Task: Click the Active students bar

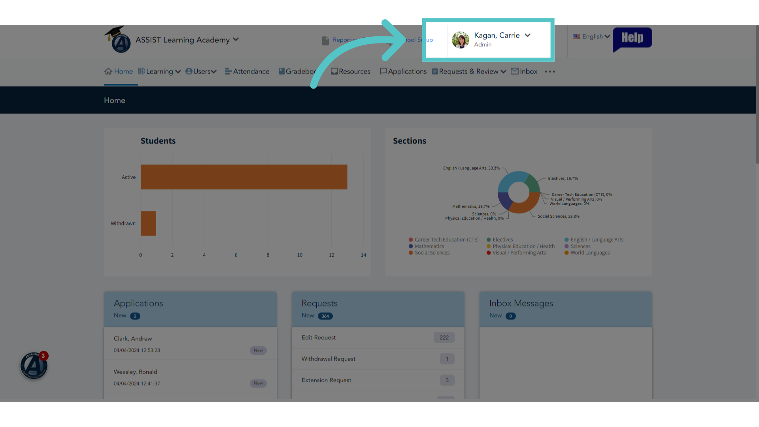Action: (244, 177)
